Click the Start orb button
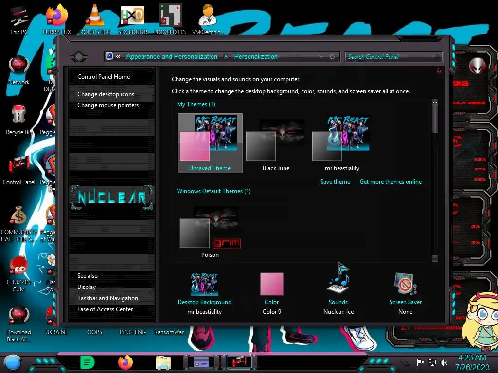Image resolution: width=498 pixels, height=373 pixels. pos(13,362)
